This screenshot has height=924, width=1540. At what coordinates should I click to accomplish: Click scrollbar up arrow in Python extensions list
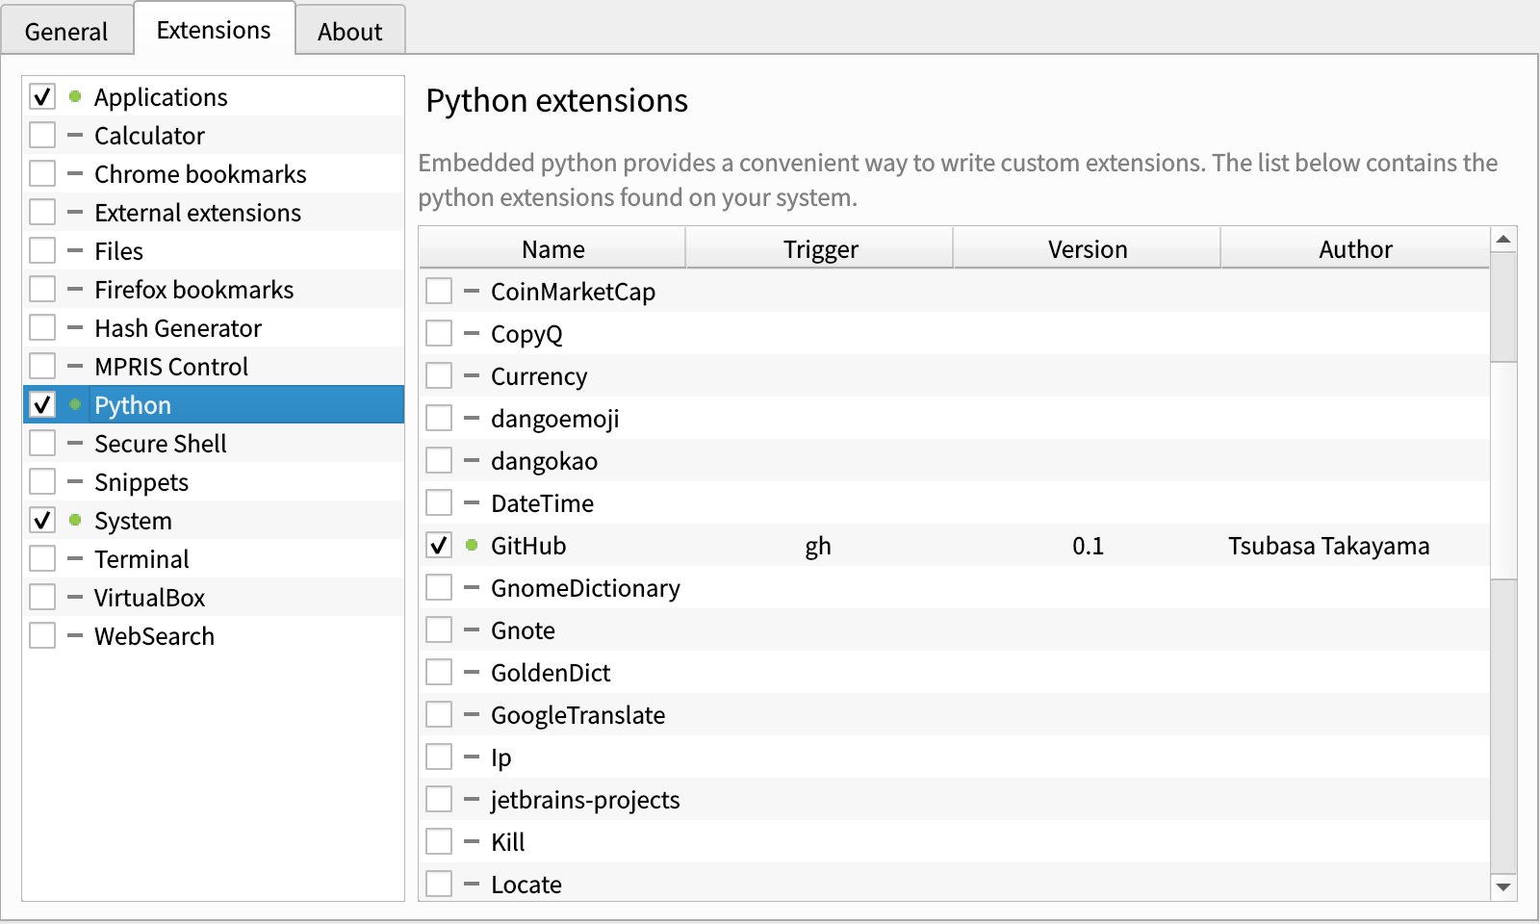click(1503, 239)
